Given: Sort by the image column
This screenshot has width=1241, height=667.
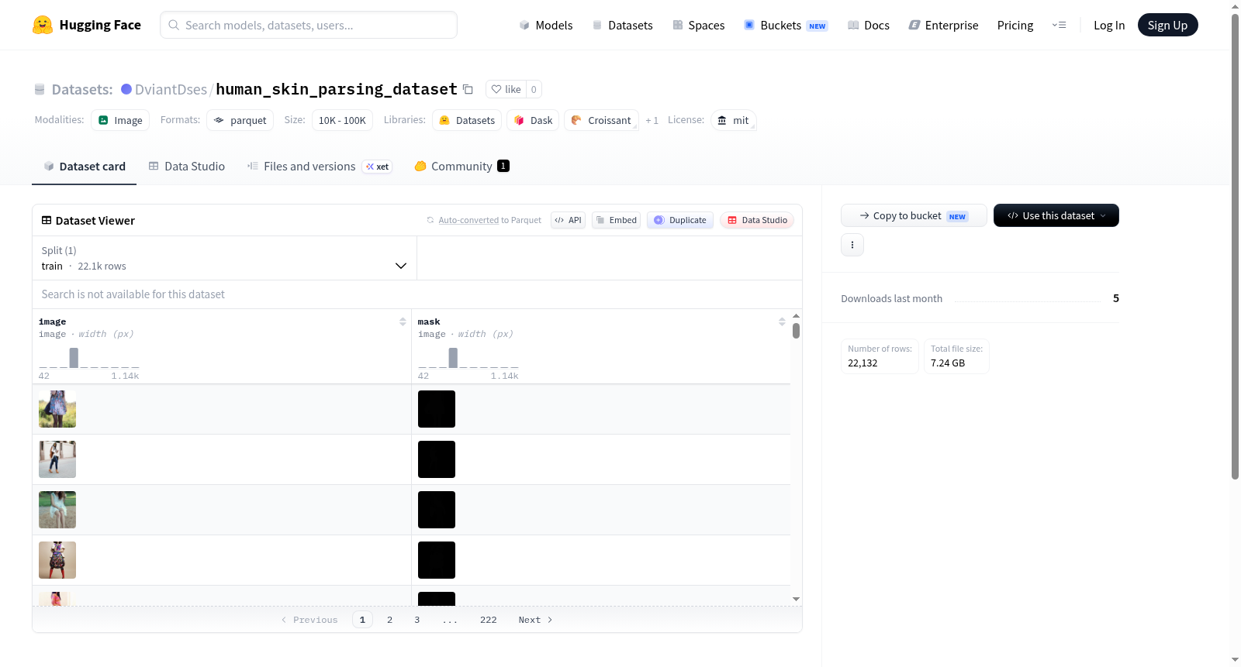Looking at the screenshot, I should click(x=403, y=321).
